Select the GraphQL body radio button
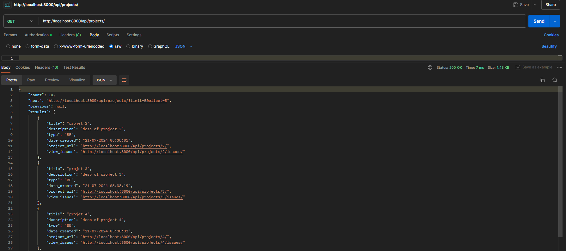566x251 pixels. 150,46
